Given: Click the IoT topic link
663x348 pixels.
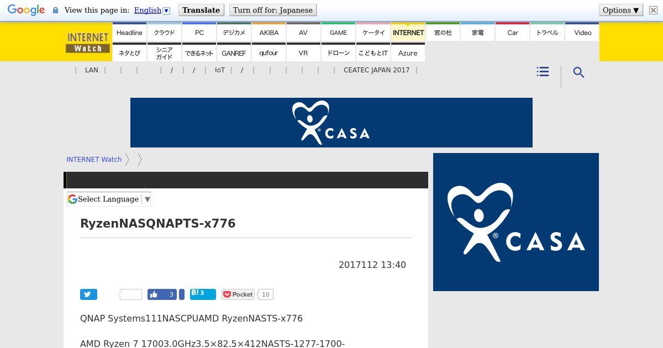Looking at the screenshot, I should pos(220,70).
